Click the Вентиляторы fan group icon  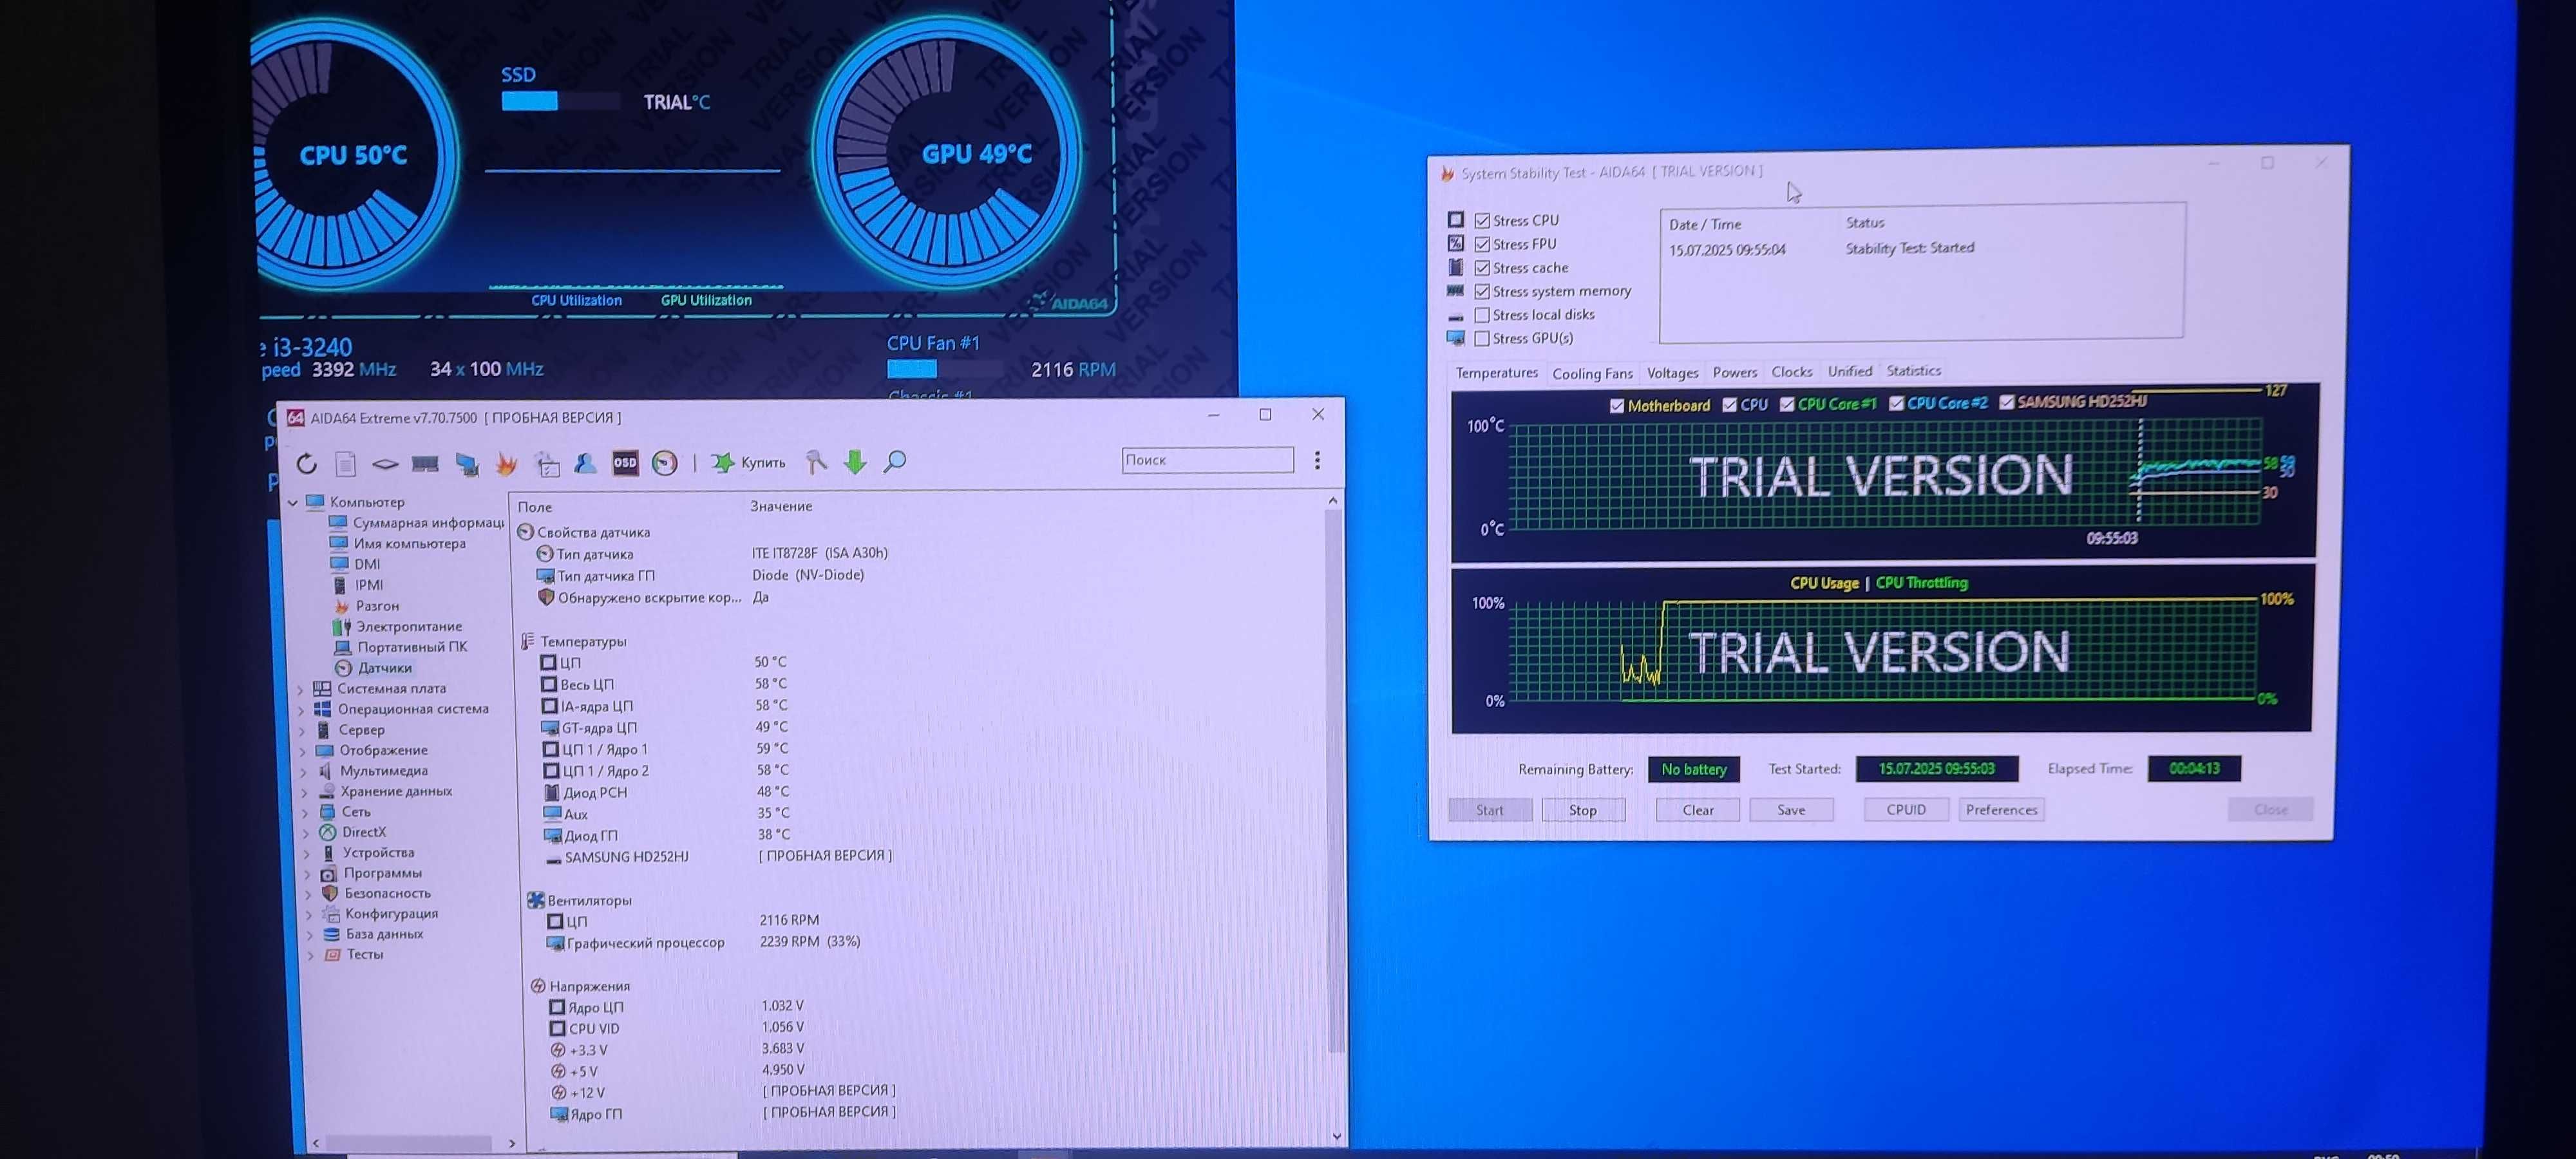pos(536,900)
